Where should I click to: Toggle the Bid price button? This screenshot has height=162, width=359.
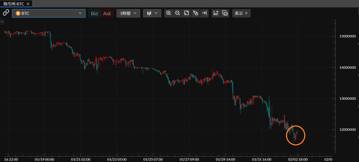[x=94, y=13]
